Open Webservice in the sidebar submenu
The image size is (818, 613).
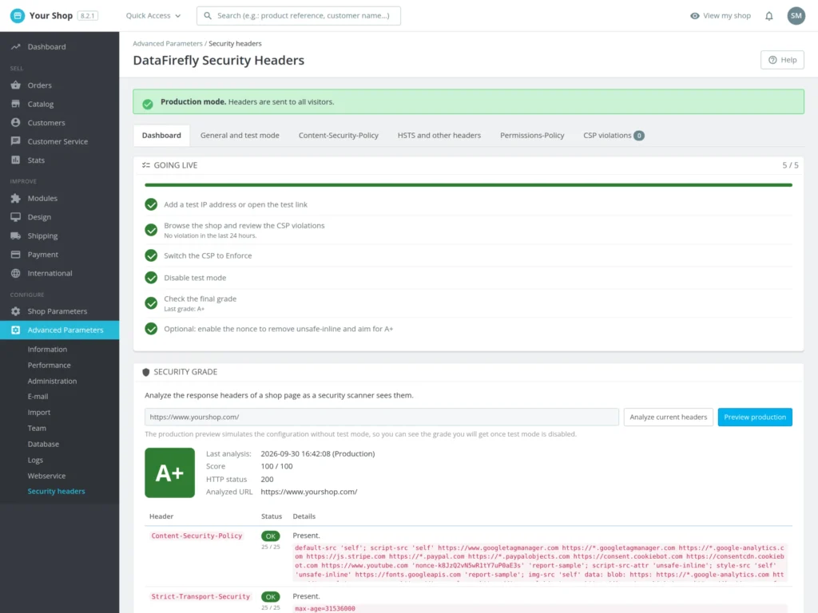[x=46, y=476]
